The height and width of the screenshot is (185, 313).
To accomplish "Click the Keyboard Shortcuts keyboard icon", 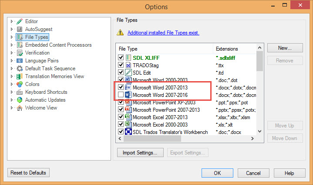I will click(20, 92).
